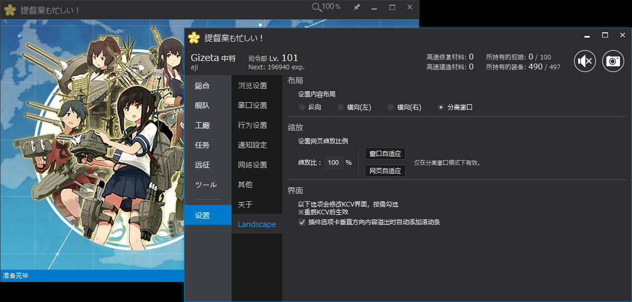Open the 総合 overview tab
This screenshot has width=632, height=302.
208,86
